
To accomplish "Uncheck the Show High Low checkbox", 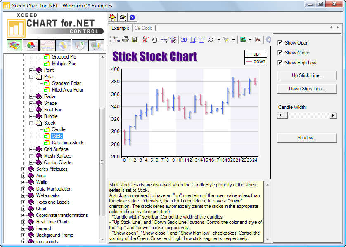I will (280, 63).
